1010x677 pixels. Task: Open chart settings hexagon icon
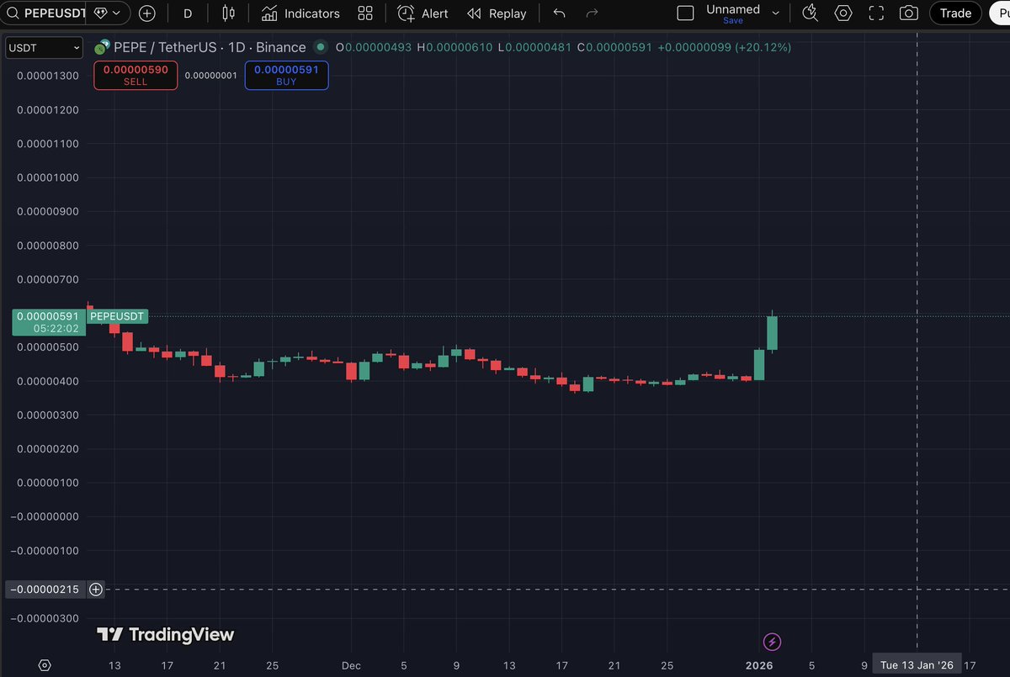coord(843,13)
